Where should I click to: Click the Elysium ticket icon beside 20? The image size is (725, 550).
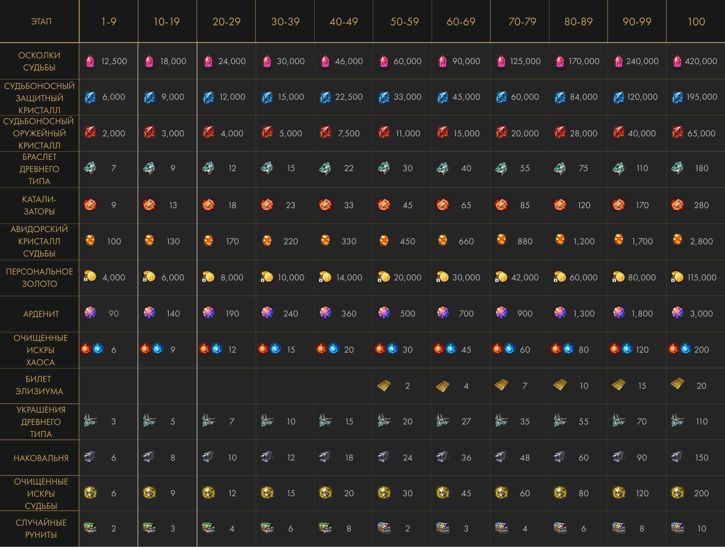pyautogui.click(x=677, y=384)
